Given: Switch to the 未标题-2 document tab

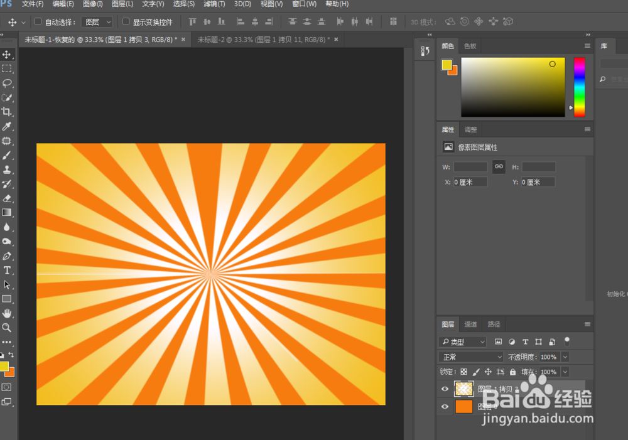Looking at the screenshot, I should [264, 40].
